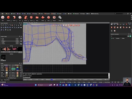This screenshot has width=132, height=99.
Task: Toggle the lower-row Ortho checkbox
Action: click(x=73, y=82)
